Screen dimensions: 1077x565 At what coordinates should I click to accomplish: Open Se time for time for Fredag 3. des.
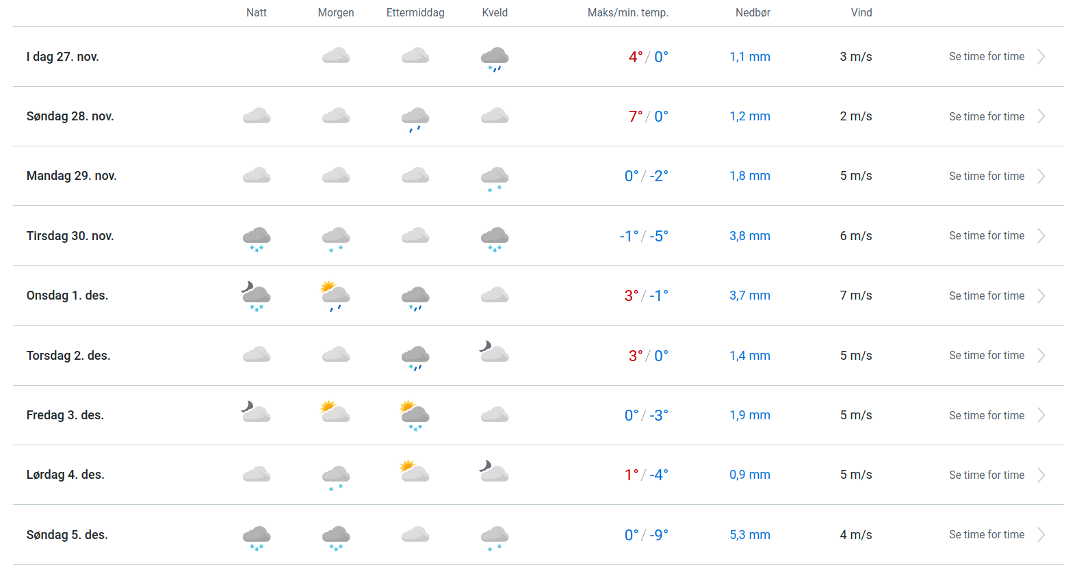pos(986,415)
